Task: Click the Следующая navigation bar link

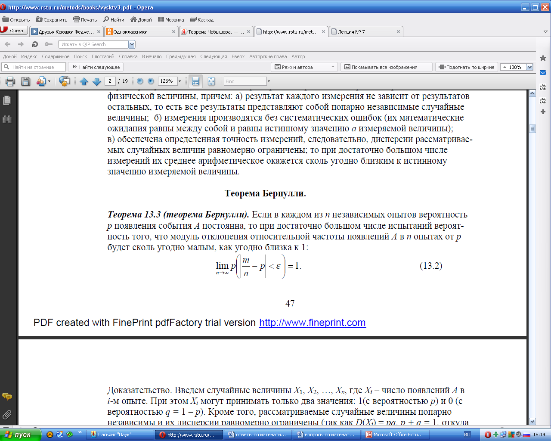Action: tap(214, 56)
